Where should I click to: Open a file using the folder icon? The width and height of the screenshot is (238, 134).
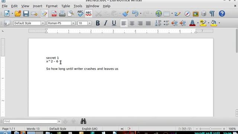click(18, 14)
